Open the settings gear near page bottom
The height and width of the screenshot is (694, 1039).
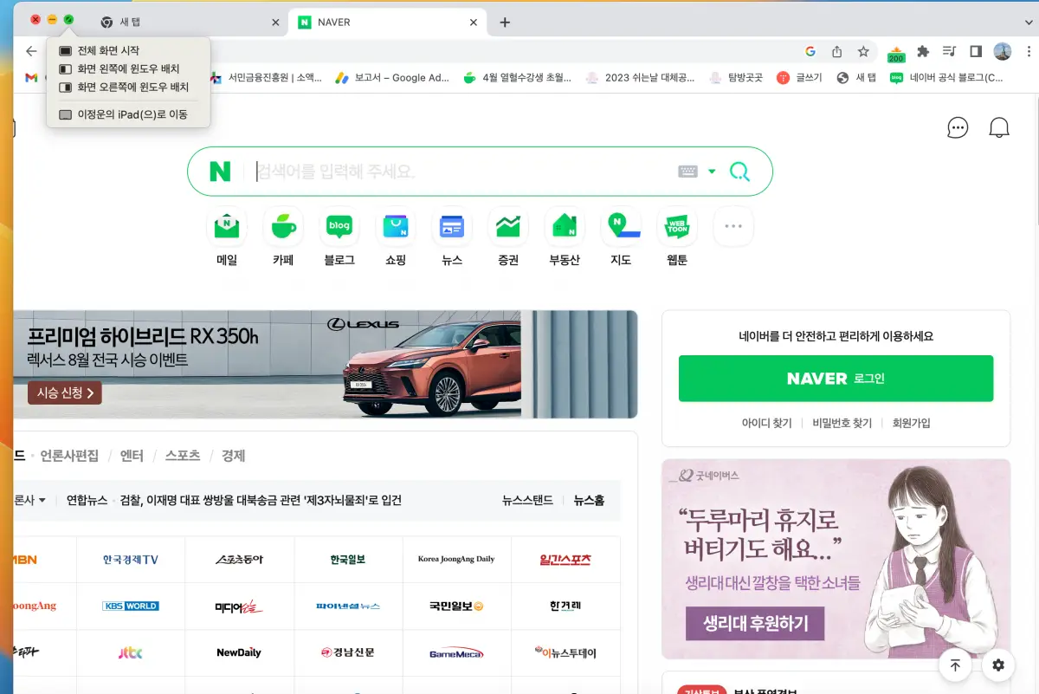[997, 665]
